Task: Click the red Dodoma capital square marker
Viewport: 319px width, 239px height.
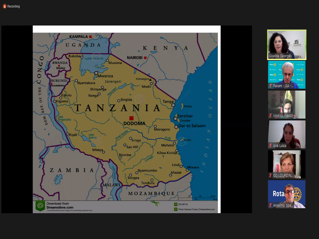Action: click(x=131, y=118)
